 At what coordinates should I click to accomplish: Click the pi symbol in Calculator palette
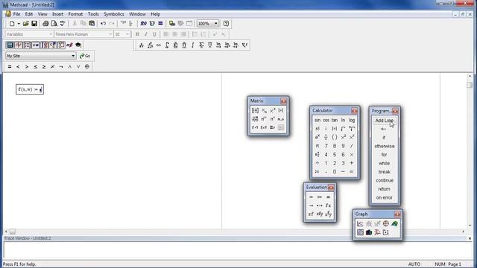point(318,146)
